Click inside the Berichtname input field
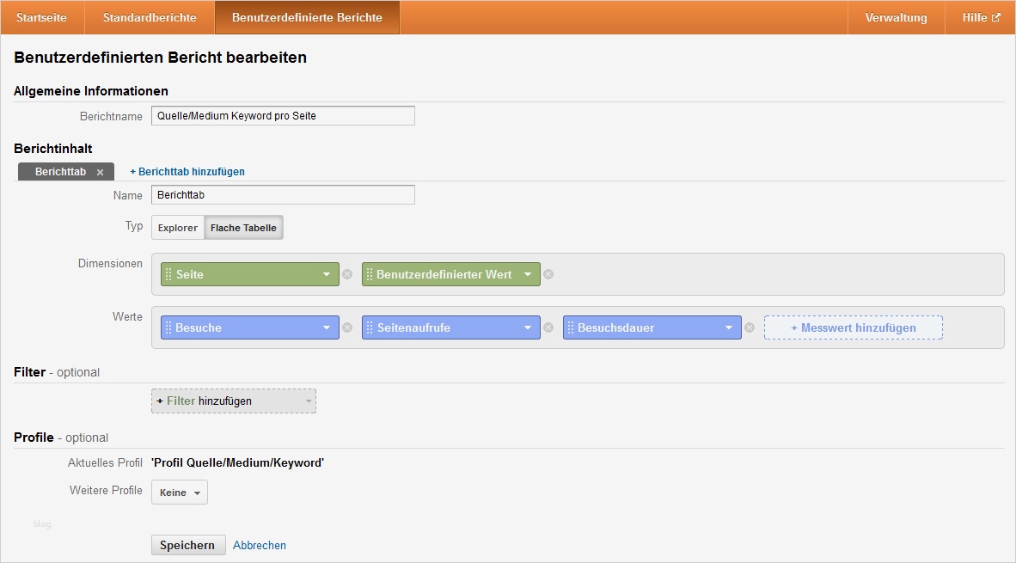The height and width of the screenshot is (563, 1016). [x=282, y=115]
